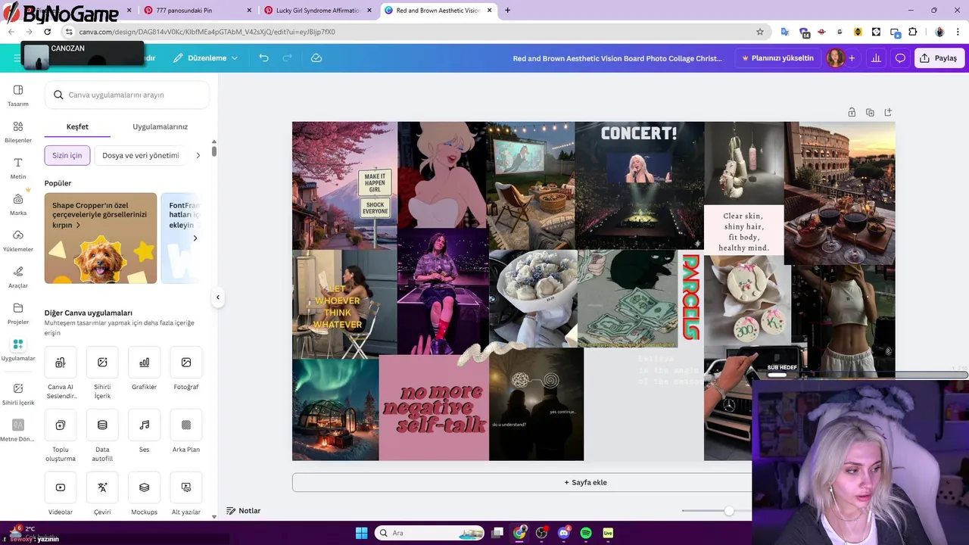The height and width of the screenshot is (545, 969).
Task: Open the Araçlar tools panel
Action: coord(18,276)
